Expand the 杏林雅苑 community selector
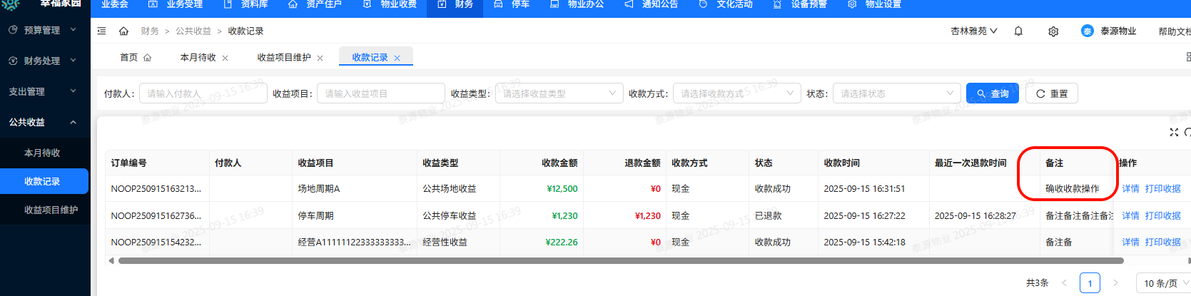Screen dimensions: 1191x296 973,31
